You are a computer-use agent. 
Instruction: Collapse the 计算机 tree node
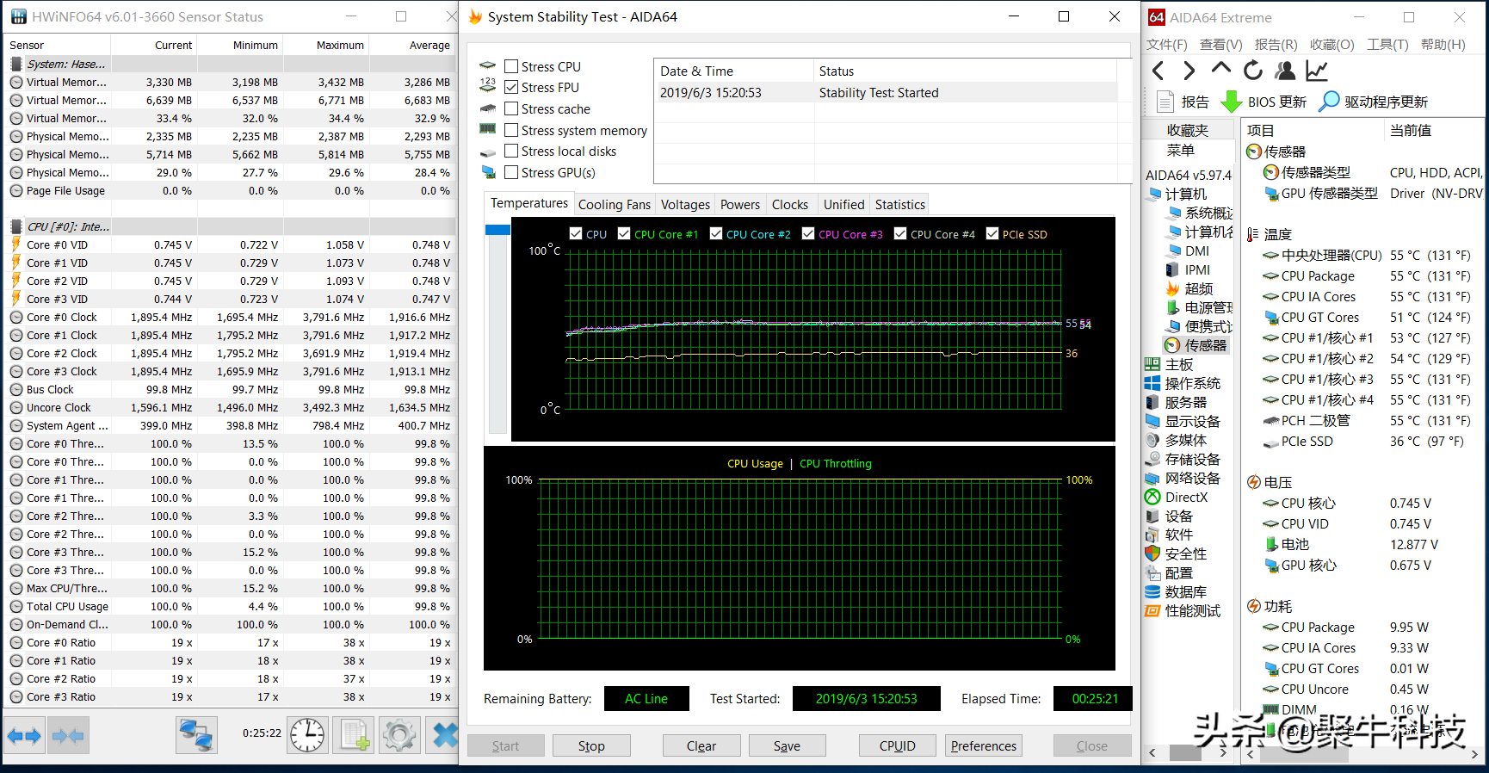pos(1185,194)
